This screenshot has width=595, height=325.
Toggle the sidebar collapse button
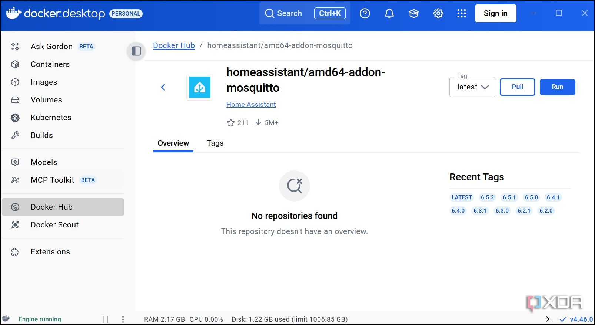coord(136,51)
